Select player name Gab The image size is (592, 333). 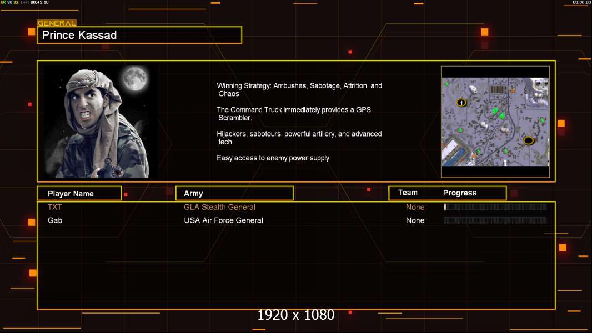(x=55, y=220)
